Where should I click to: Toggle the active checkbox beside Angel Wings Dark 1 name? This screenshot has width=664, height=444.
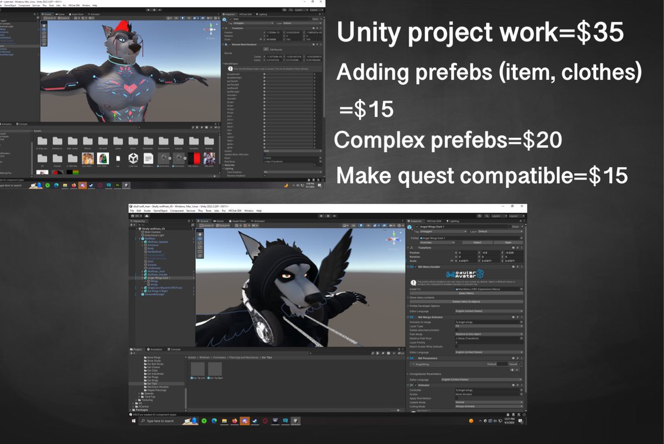tap(417, 226)
